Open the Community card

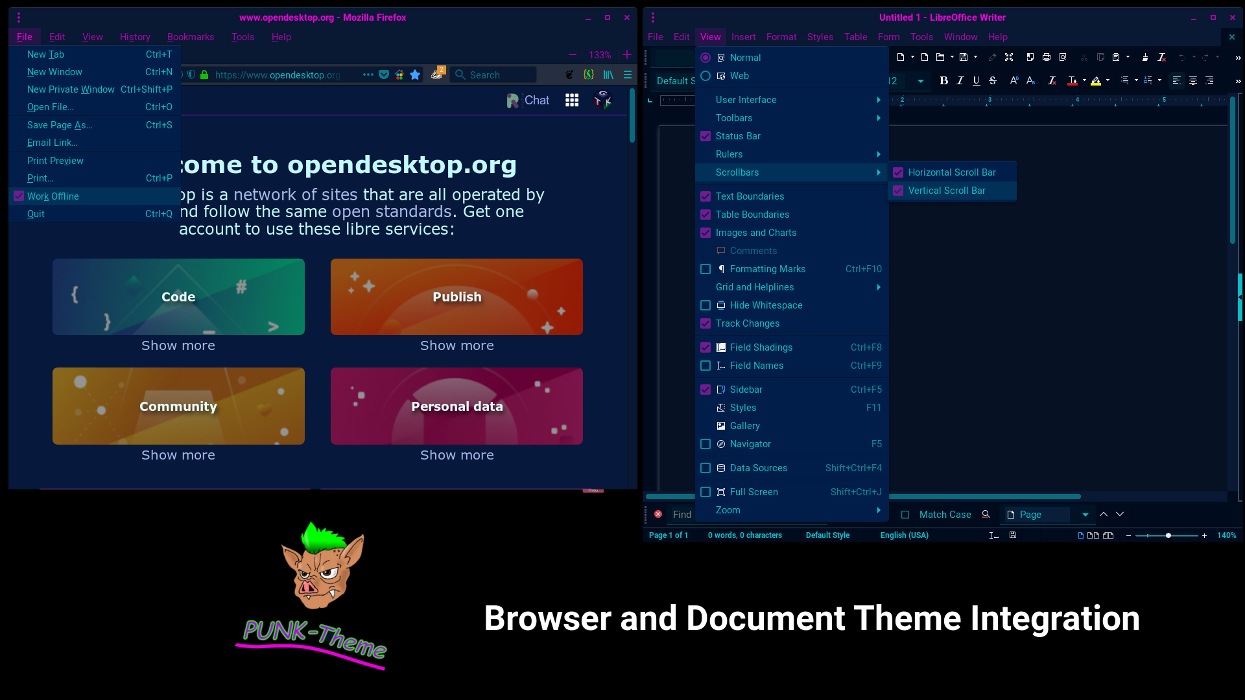click(178, 406)
